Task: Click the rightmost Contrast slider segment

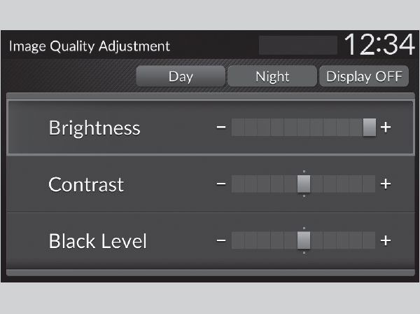Action: (369, 184)
